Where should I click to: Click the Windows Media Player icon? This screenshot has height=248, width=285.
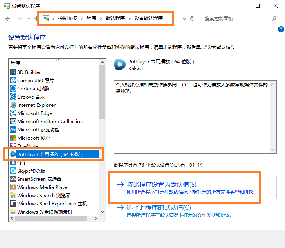tap(13, 187)
